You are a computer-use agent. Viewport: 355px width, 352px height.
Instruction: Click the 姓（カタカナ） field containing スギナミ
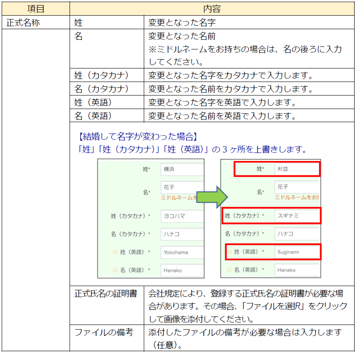(x=296, y=216)
